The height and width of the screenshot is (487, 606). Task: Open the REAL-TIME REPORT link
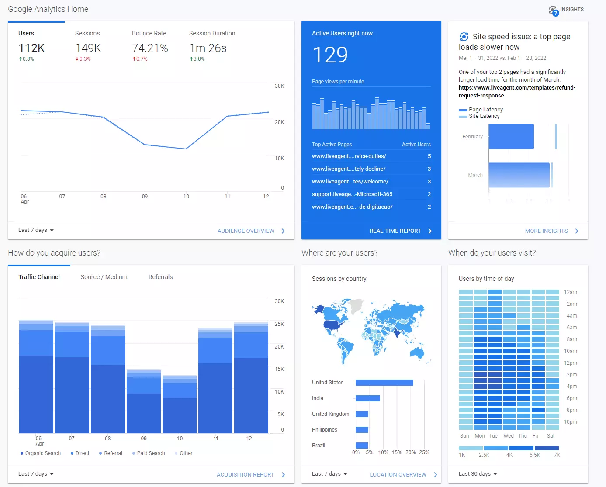[x=395, y=231]
